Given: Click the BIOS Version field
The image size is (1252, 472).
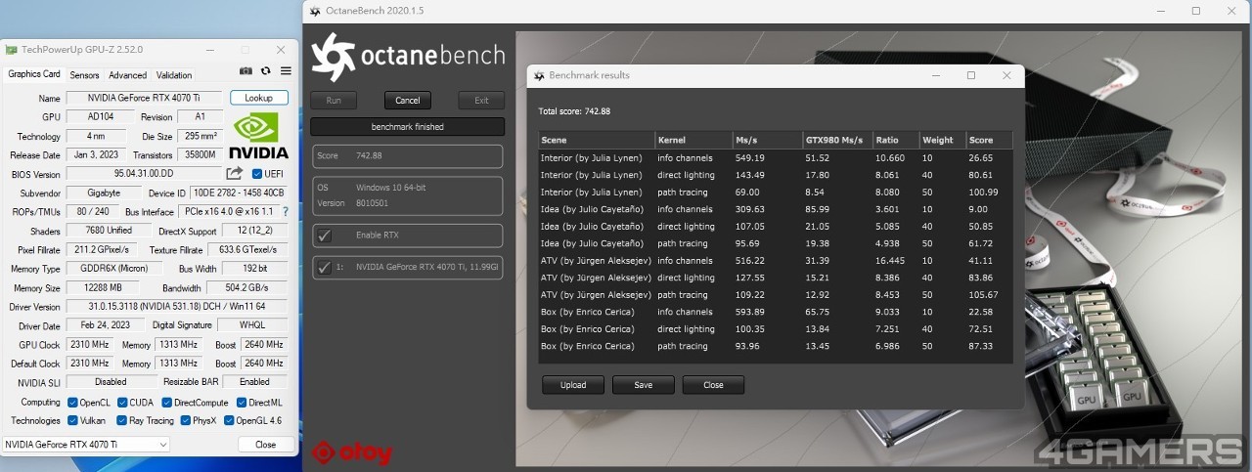Looking at the screenshot, I should click(x=145, y=174).
